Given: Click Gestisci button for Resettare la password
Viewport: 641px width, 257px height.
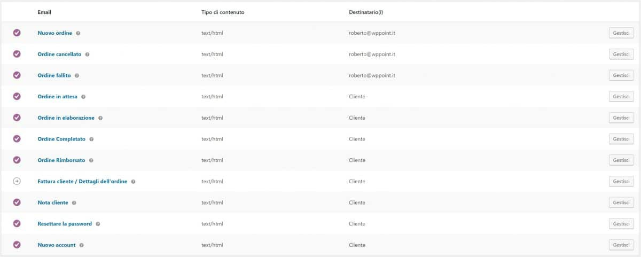Looking at the screenshot, I should click(x=621, y=224).
